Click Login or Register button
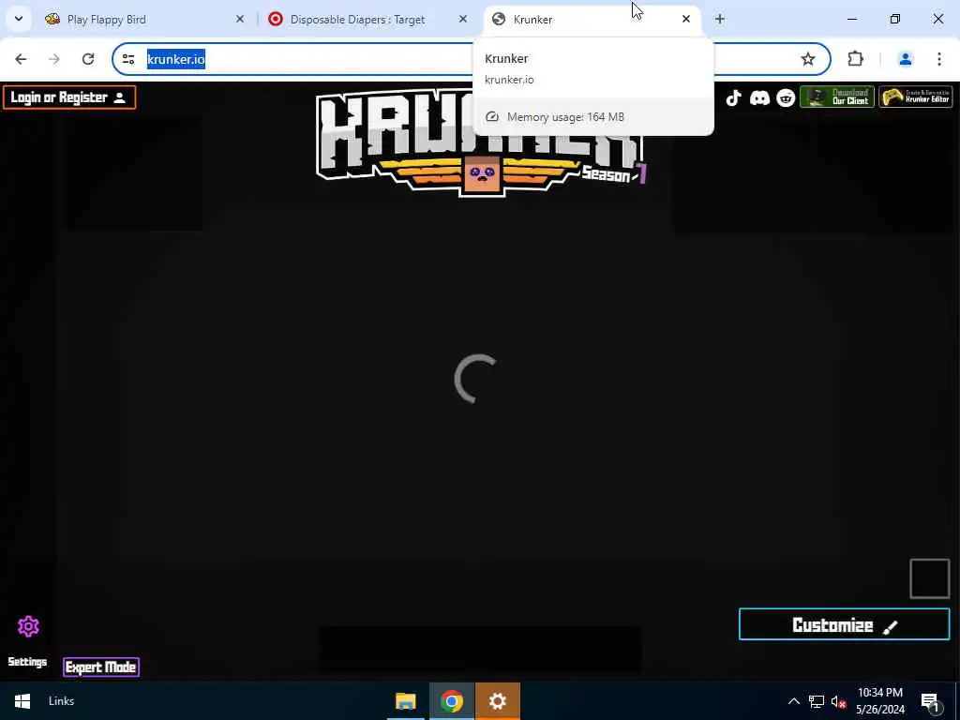This screenshot has height=720, width=960. tap(69, 97)
